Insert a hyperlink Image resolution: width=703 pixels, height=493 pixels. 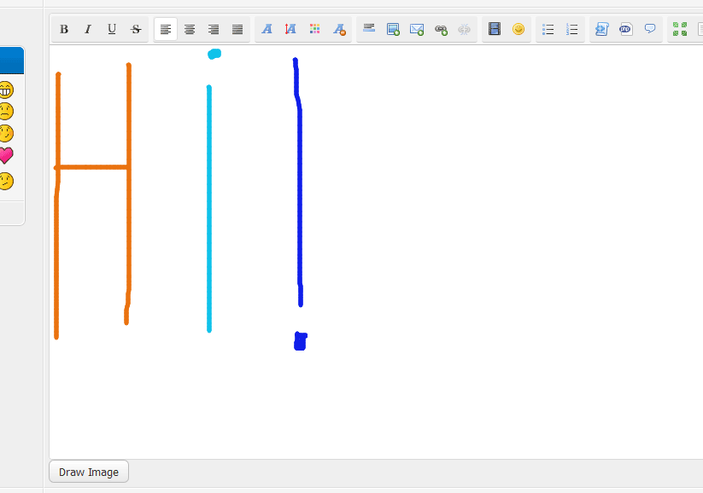pos(441,29)
